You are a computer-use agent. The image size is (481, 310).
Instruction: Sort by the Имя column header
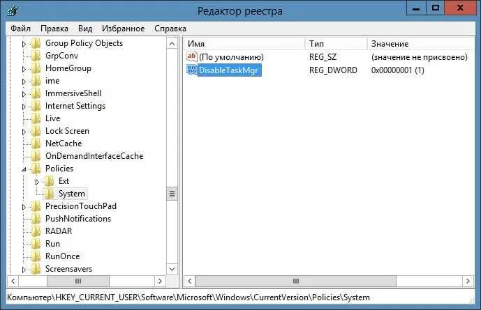(245, 44)
